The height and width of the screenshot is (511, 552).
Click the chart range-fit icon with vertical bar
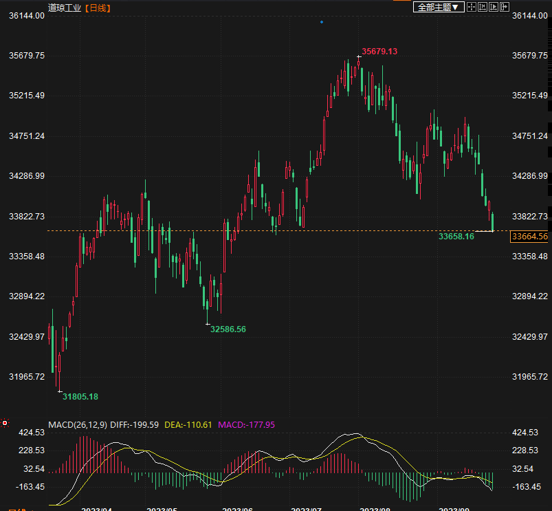pos(482,7)
